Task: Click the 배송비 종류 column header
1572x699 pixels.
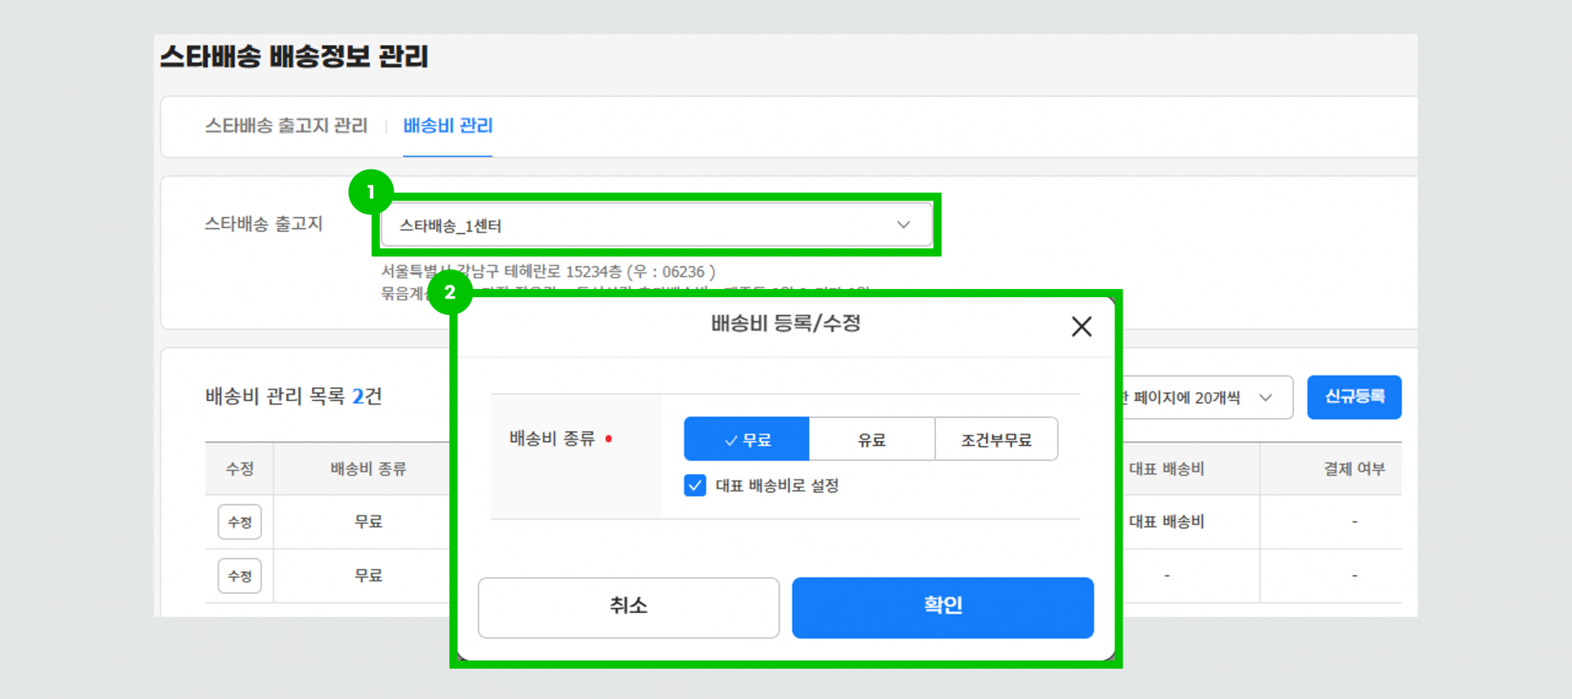Action: (x=368, y=469)
